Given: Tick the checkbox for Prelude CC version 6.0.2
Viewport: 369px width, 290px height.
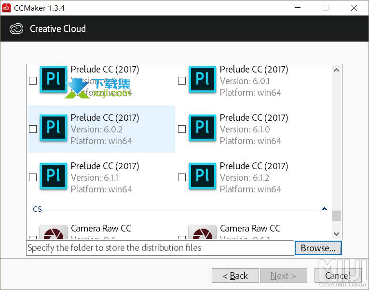Looking at the screenshot, I should point(33,129).
